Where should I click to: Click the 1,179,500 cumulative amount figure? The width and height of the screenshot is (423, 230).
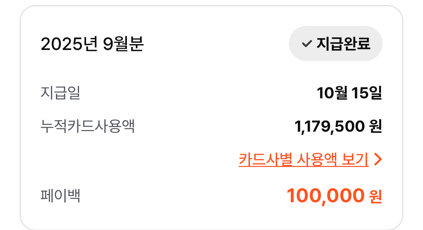330,127
